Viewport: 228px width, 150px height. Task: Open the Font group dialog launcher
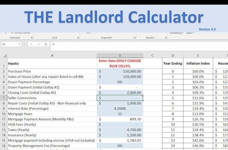coord(78,37)
